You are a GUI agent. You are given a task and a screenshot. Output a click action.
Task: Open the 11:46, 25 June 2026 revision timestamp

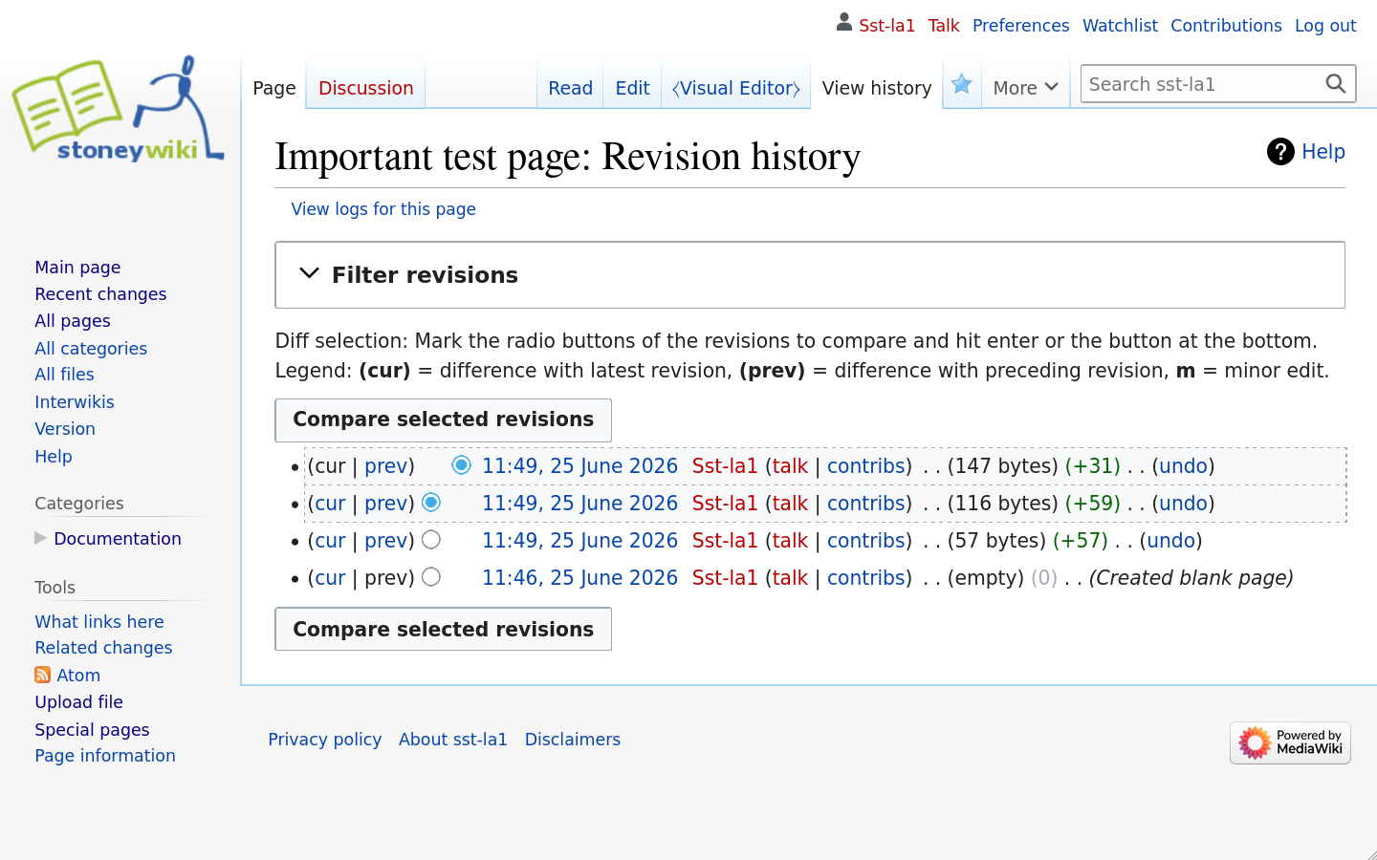click(579, 578)
